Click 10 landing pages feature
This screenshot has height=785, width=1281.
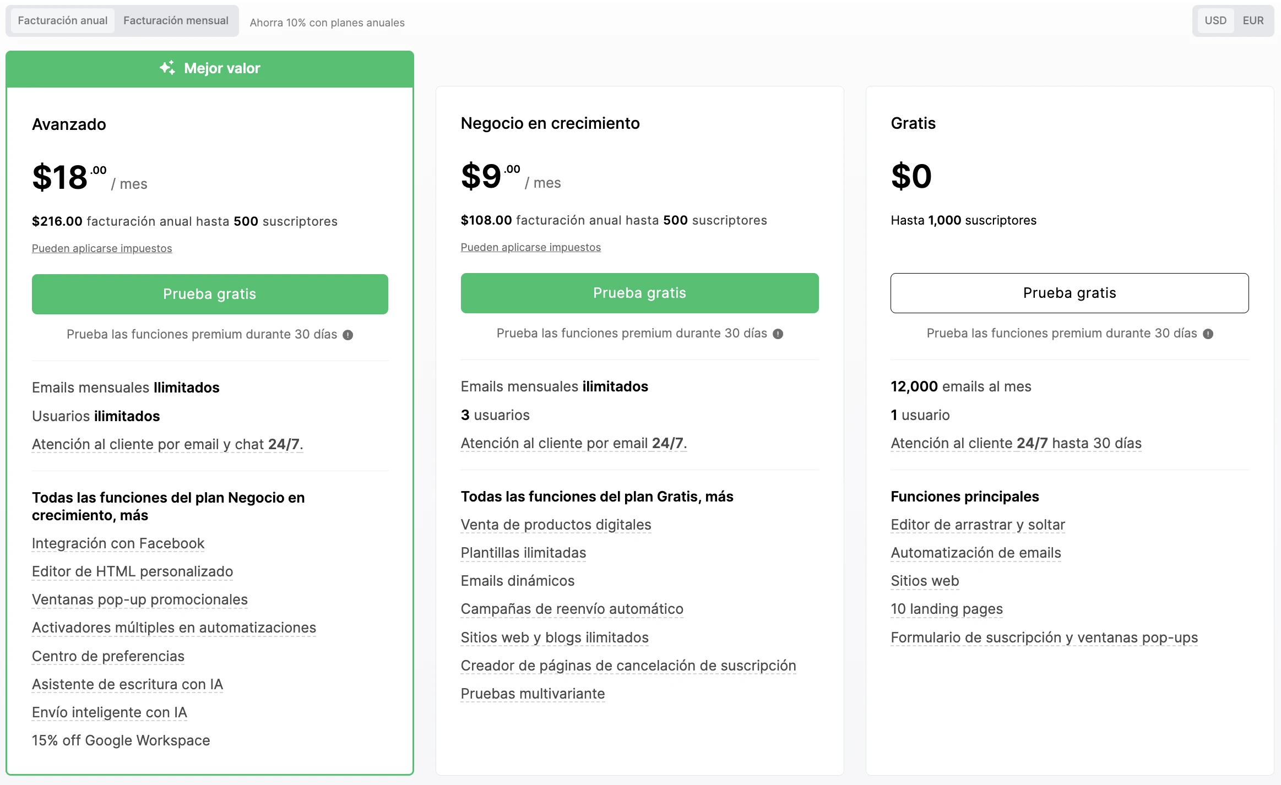tap(946, 609)
